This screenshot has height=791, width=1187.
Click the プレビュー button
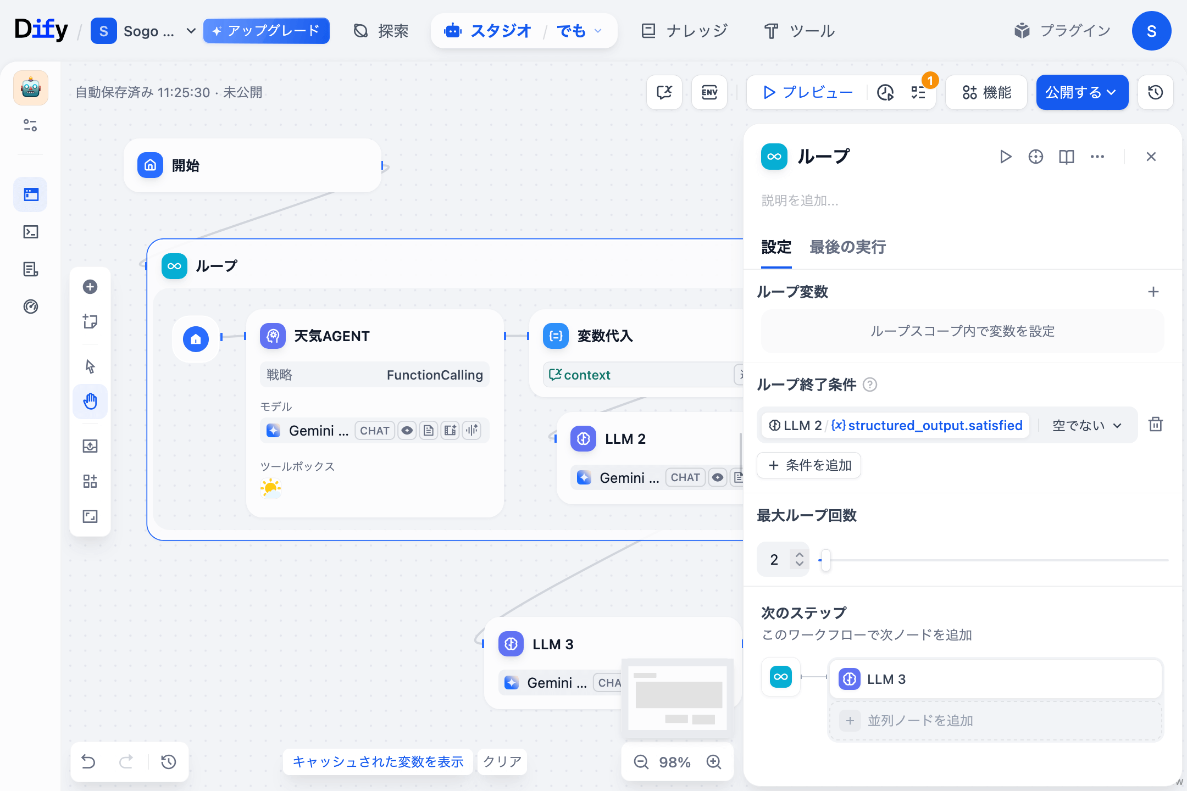tap(806, 92)
